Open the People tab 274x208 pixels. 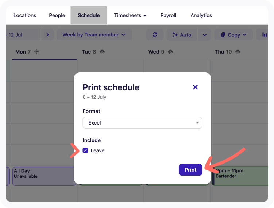coord(57,15)
